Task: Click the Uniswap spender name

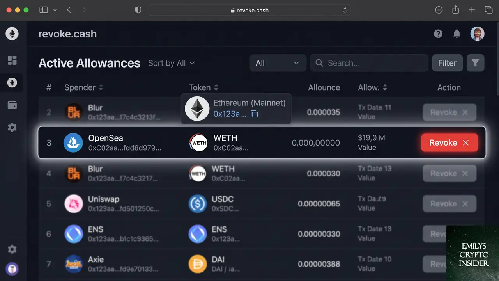Action: click(104, 199)
